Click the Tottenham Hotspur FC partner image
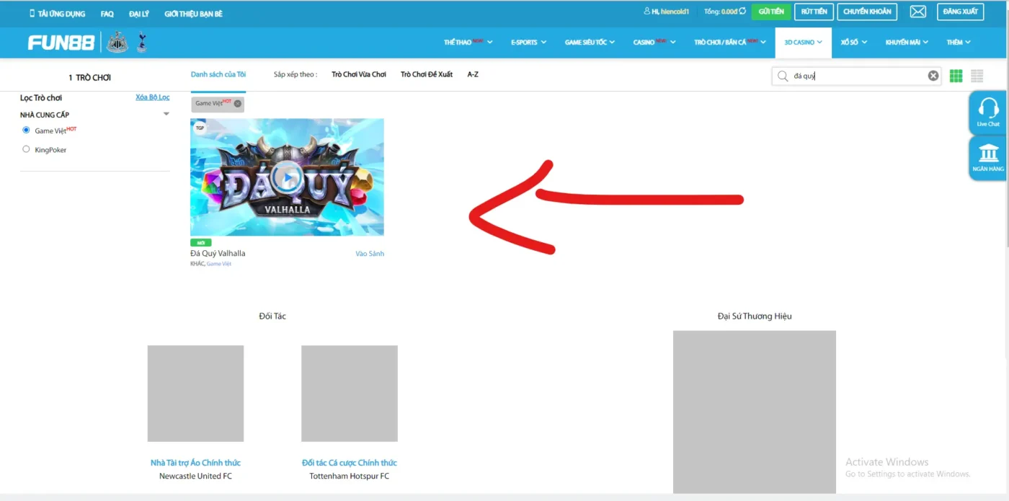Image resolution: width=1009 pixels, height=501 pixels. [350, 394]
